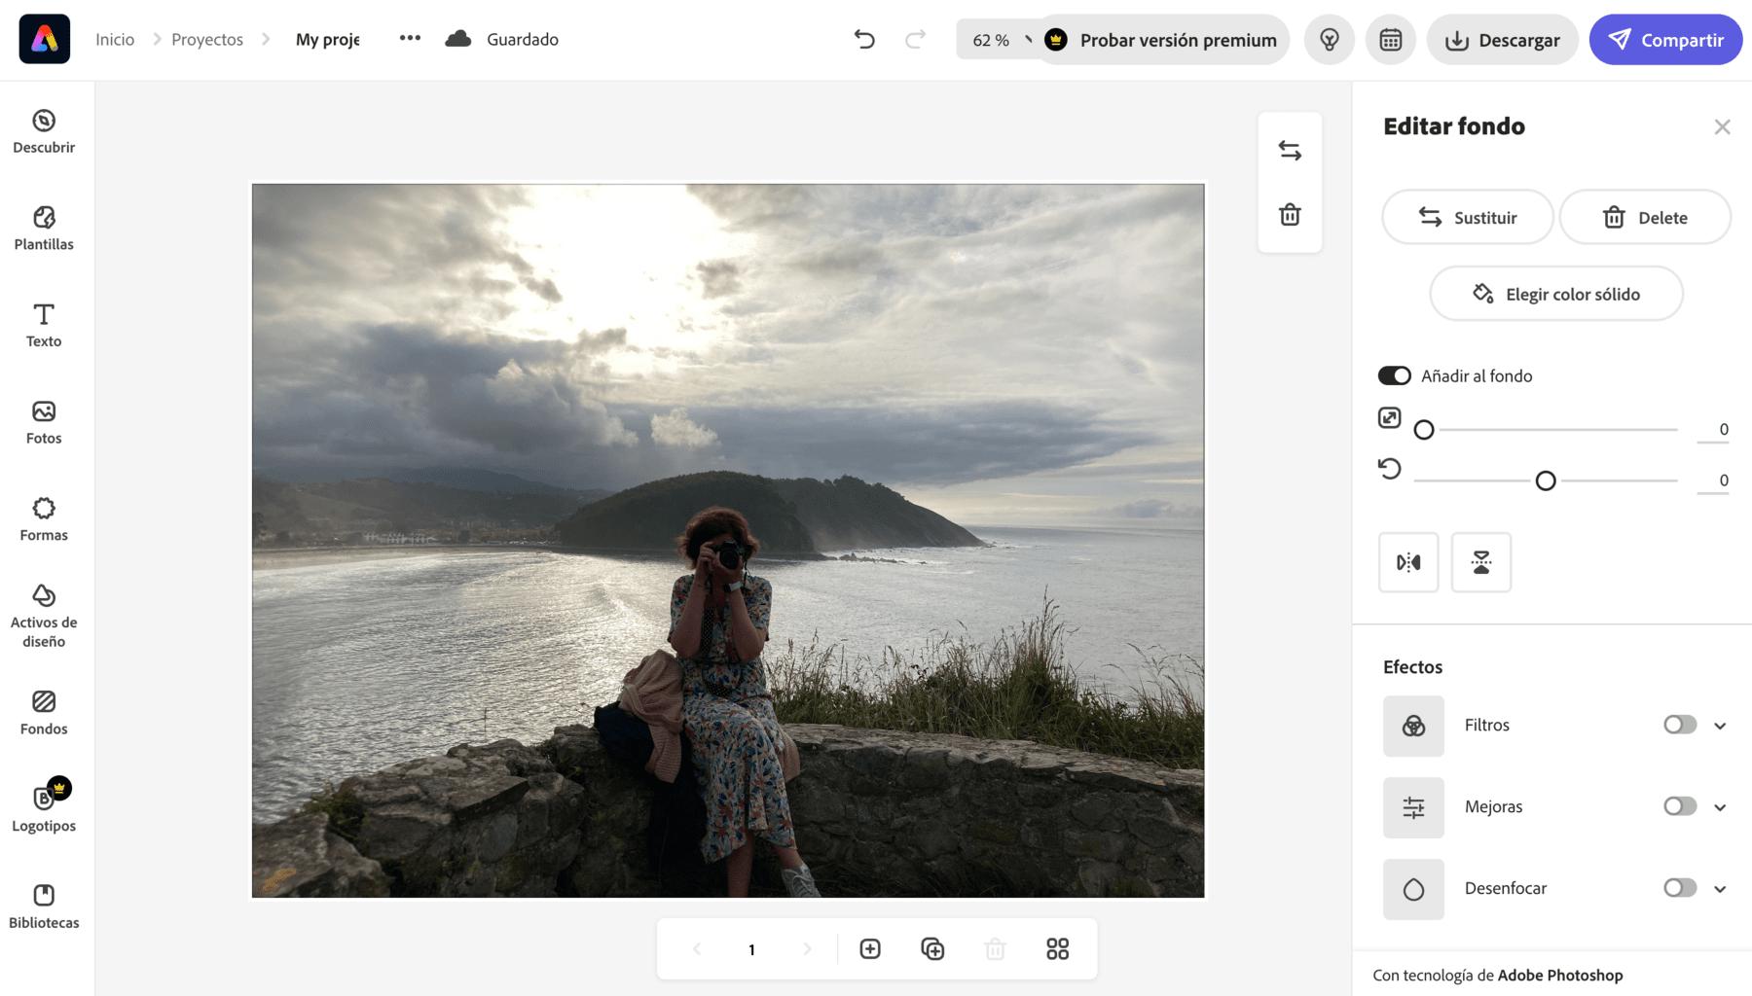
Task: Toggle Añadir al fondo switch
Action: [1394, 375]
